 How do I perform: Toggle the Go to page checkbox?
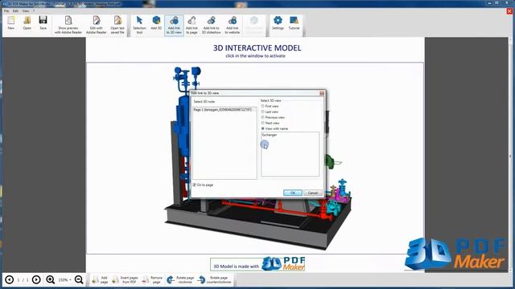(x=195, y=185)
